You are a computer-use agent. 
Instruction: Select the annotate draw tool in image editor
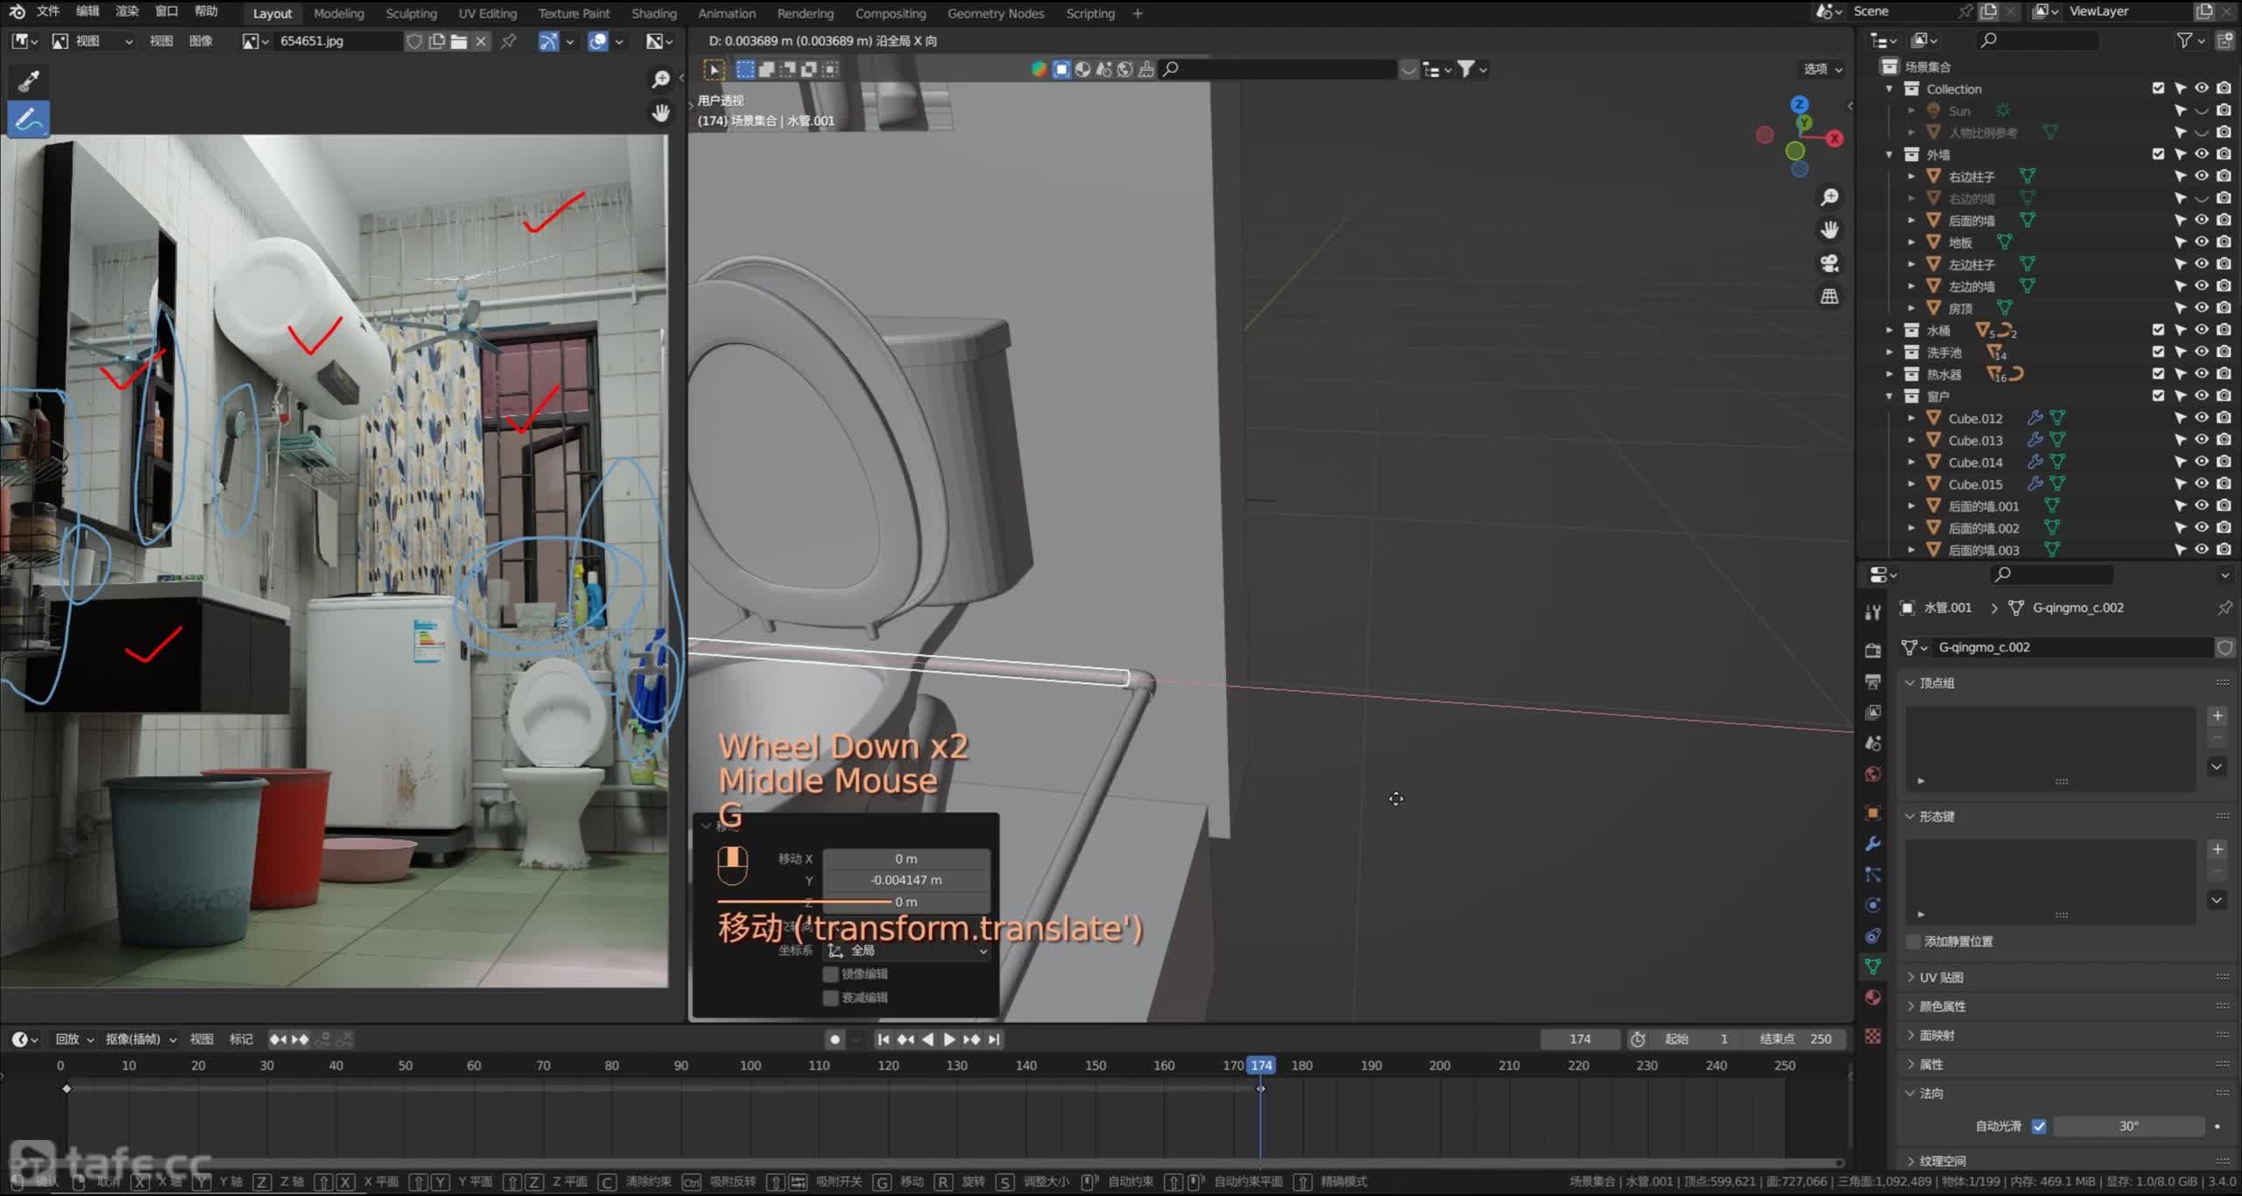point(28,119)
